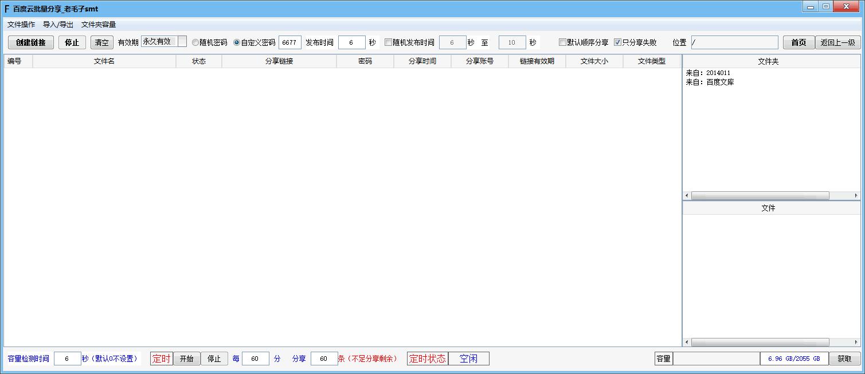This screenshot has width=865, height=374.
Task: Click the 文件类型 column header
Action: (652, 61)
